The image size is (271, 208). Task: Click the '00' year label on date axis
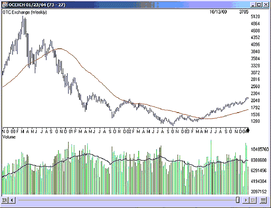[x=13, y=132]
